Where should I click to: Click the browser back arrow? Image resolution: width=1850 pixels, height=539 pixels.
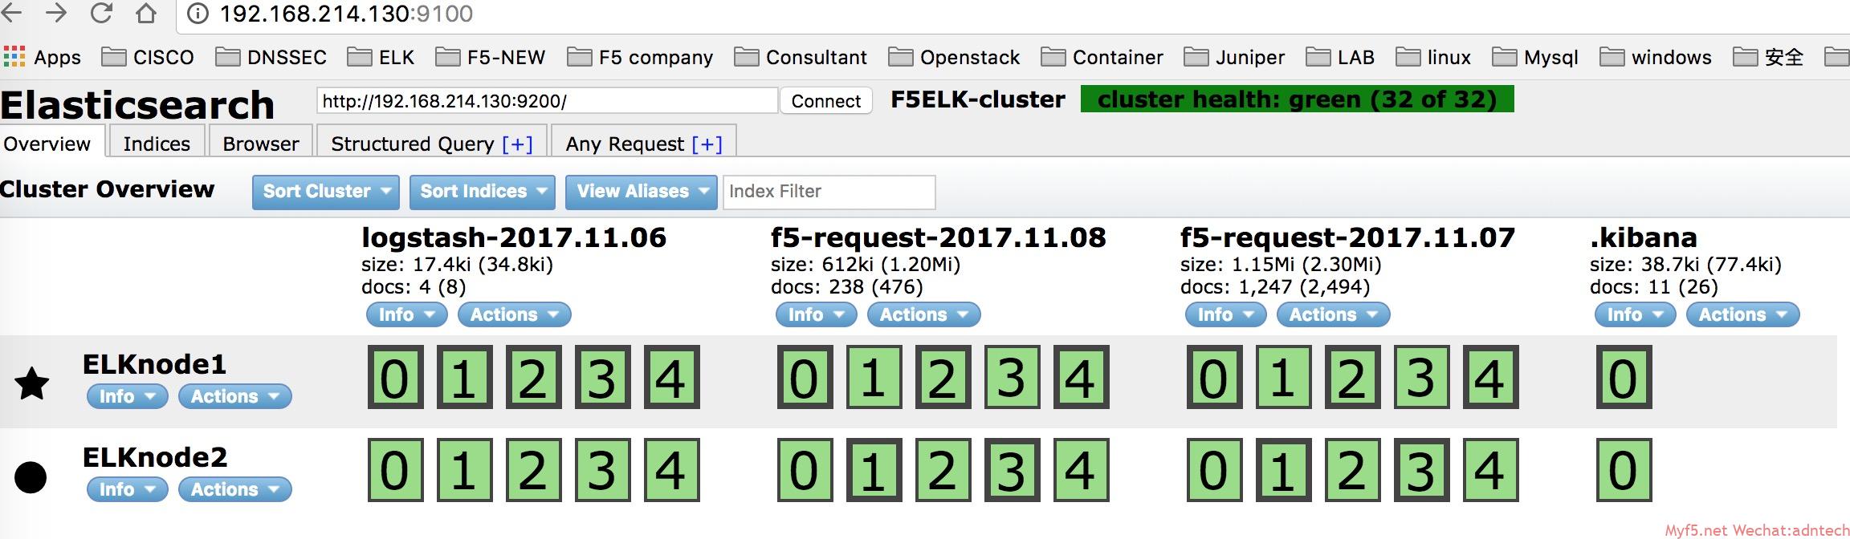(10, 14)
